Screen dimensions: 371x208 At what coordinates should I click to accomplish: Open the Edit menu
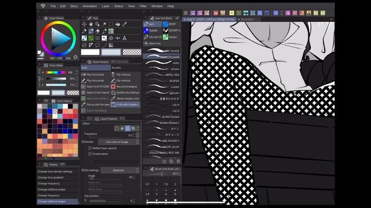63,6
